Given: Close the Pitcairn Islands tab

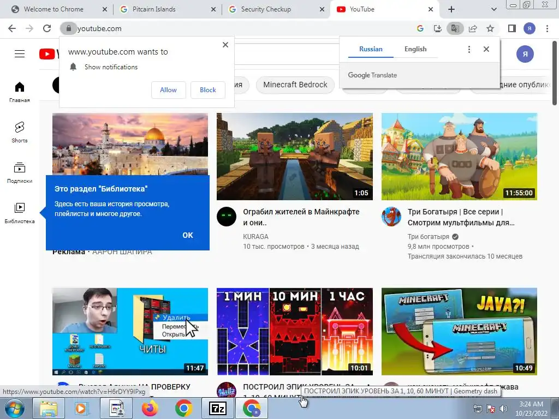Looking at the screenshot, I should tap(213, 10).
